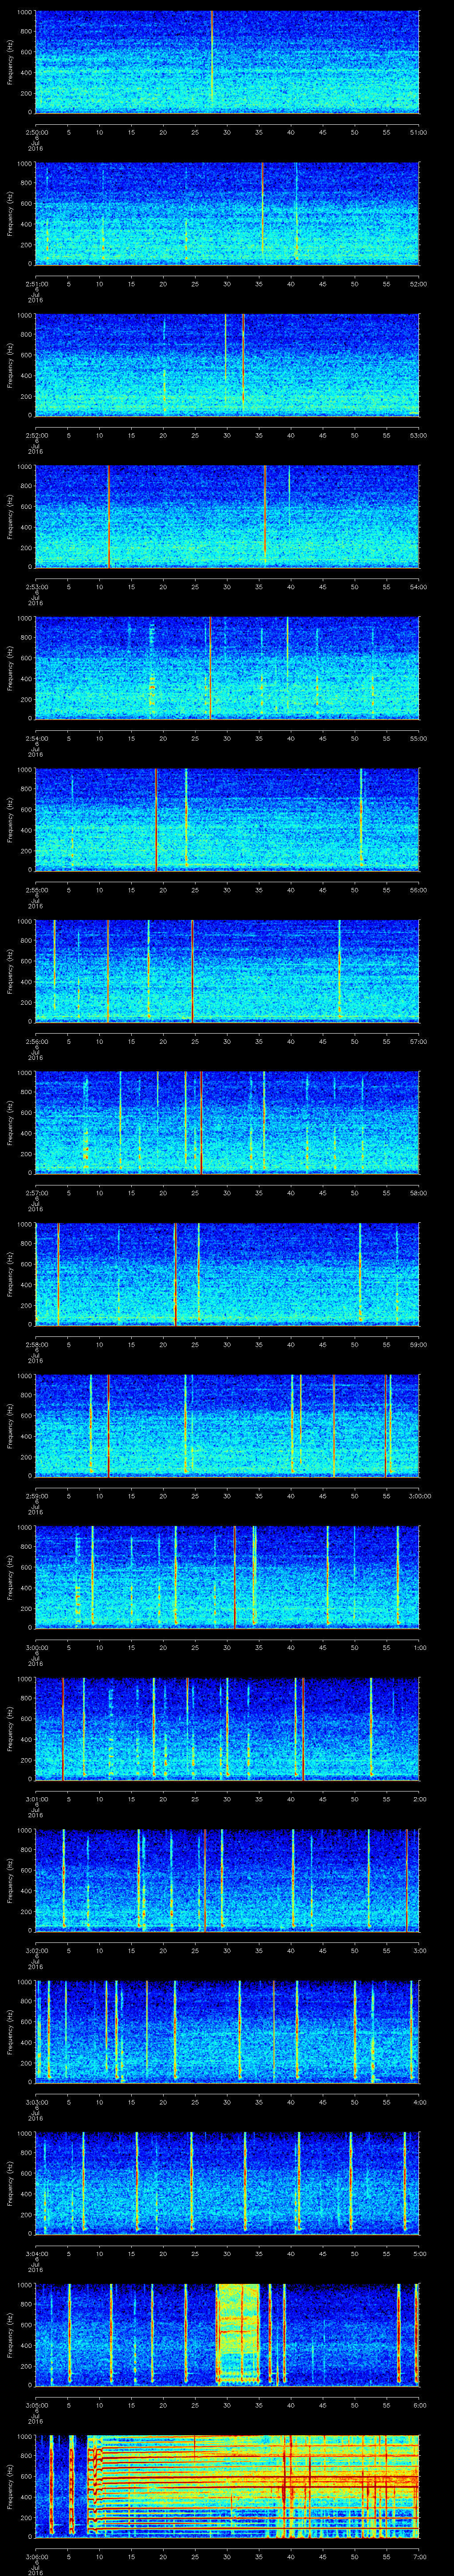454x2576 pixels.
Task: Click the 2:51:00 start time label
Action: (x=36, y=284)
